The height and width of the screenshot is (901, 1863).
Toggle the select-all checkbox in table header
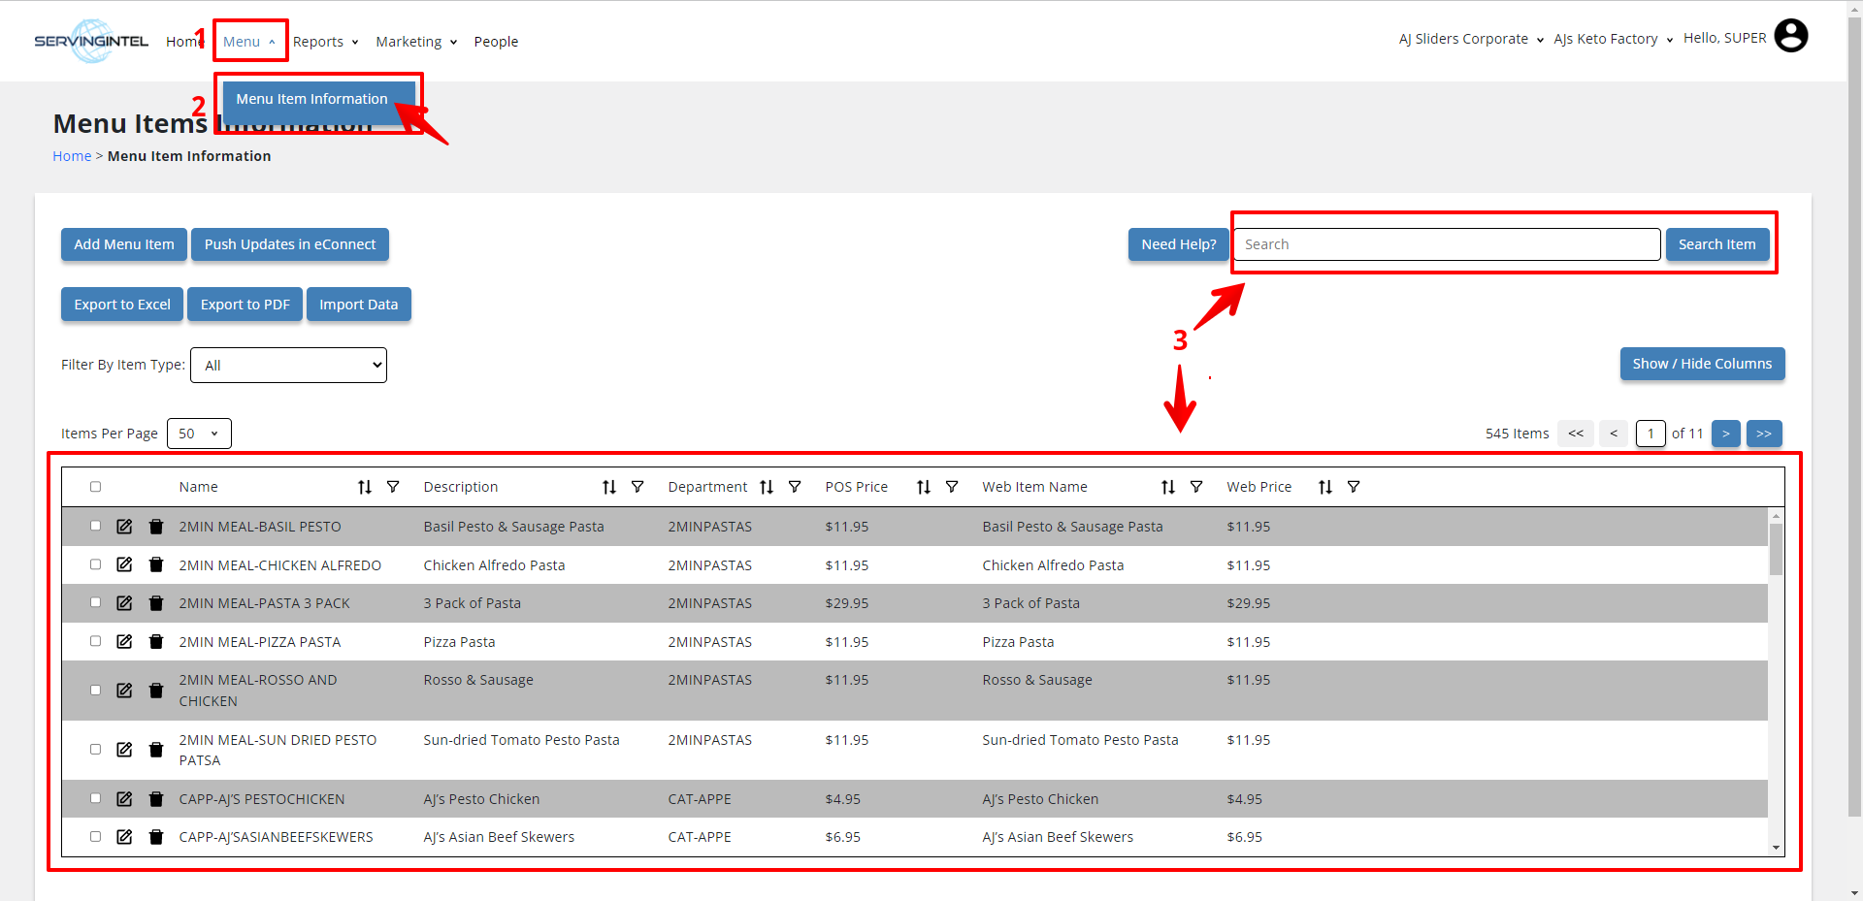pos(95,487)
